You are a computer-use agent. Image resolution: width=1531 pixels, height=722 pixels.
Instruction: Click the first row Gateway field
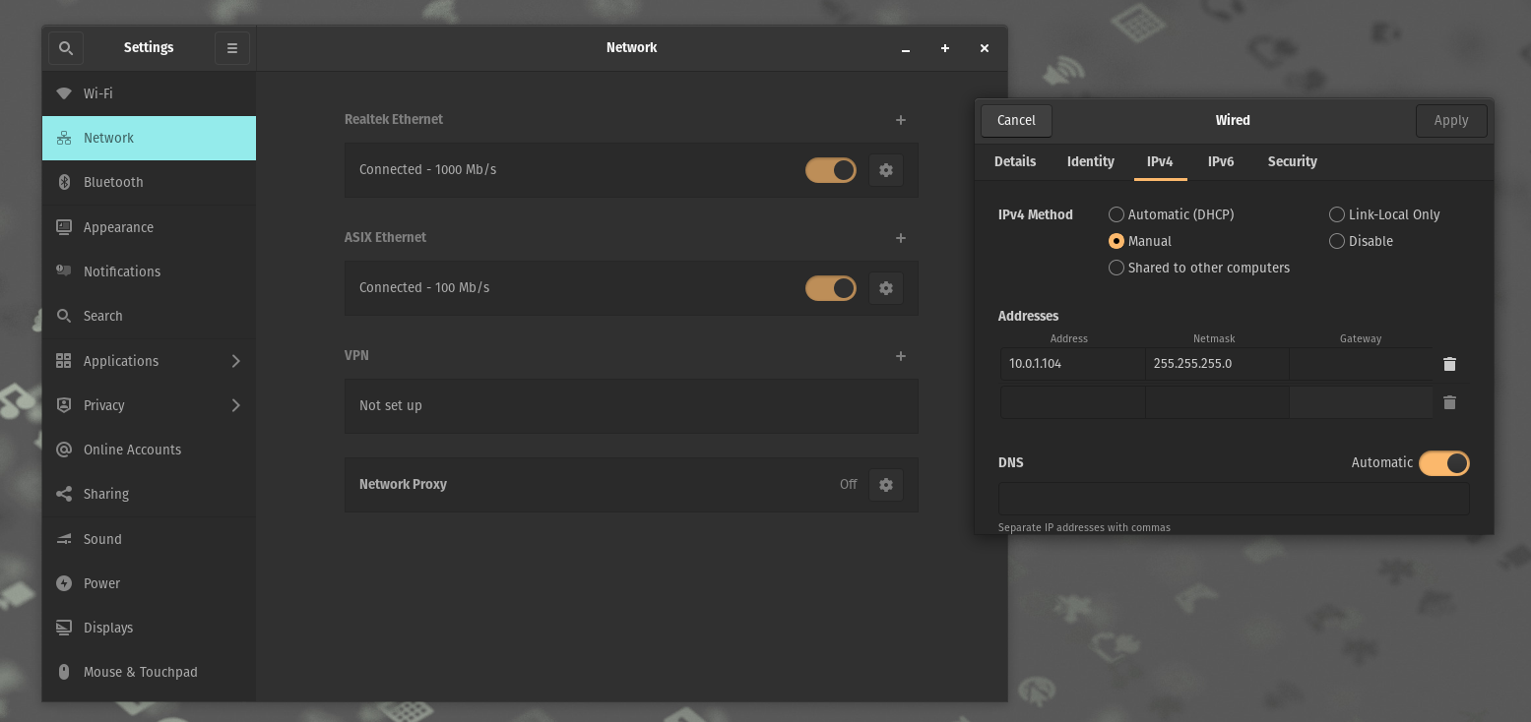(1361, 364)
